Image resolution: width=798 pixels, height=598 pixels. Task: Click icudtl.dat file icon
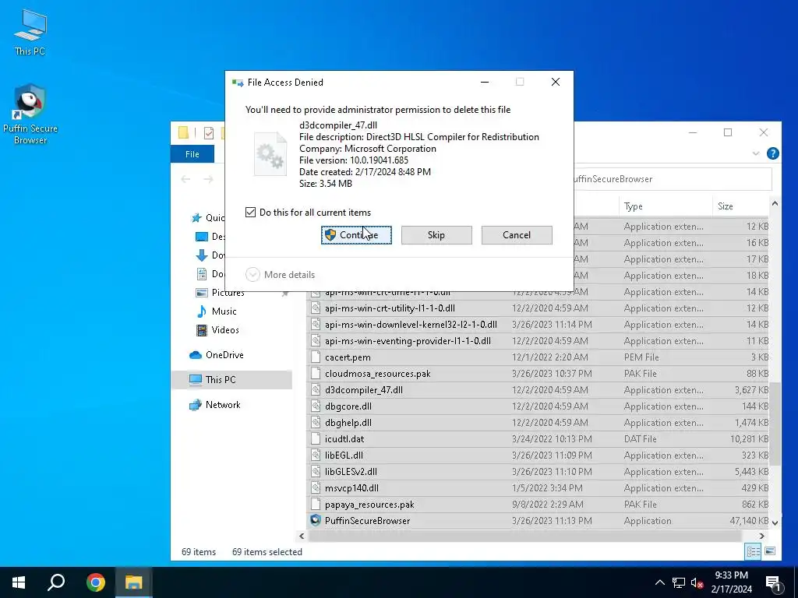(x=316, y=439)
